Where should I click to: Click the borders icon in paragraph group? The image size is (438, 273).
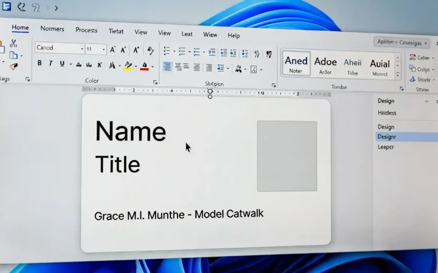254,69
